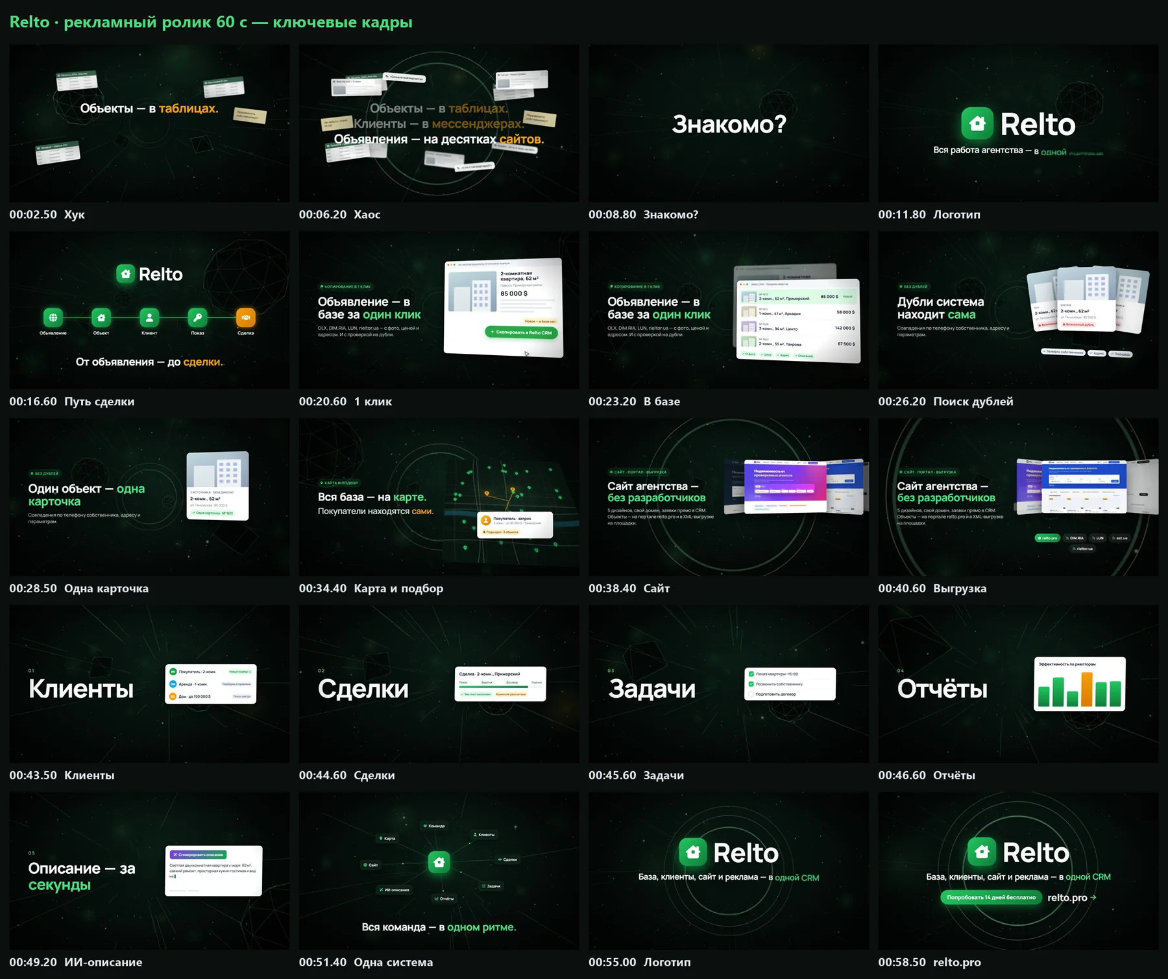Select the green relto.pro tag in Выгрузка frame
Screen dimensions: 1168x979
pos(1047,538)
